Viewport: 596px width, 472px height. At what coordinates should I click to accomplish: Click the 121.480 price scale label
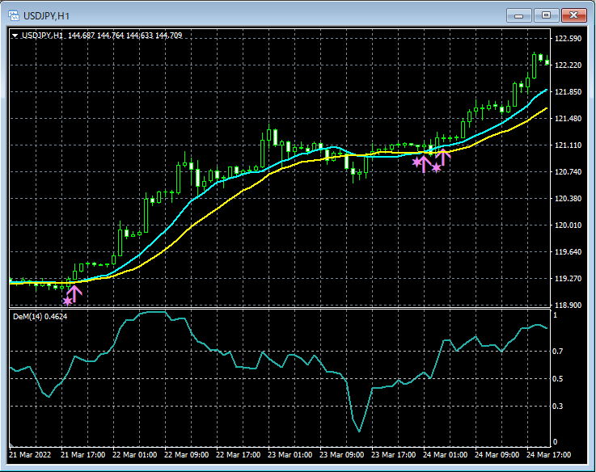[569, 119]
